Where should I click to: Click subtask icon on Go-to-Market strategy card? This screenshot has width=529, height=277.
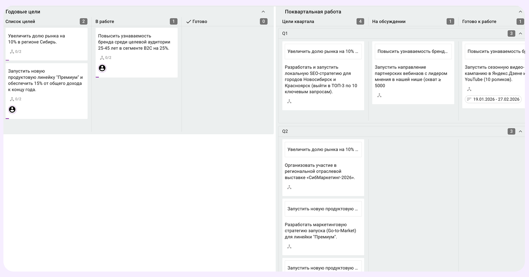click(x=289, y=247)
